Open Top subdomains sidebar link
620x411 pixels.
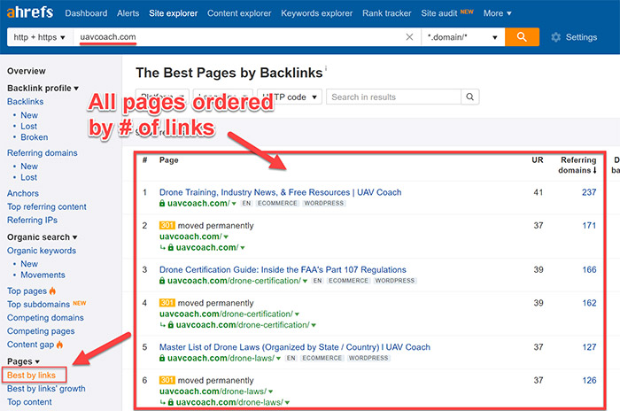point(38,304)
